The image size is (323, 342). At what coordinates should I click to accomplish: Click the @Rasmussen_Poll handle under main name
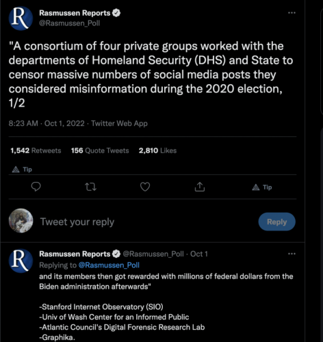click(x=70, y=23)
